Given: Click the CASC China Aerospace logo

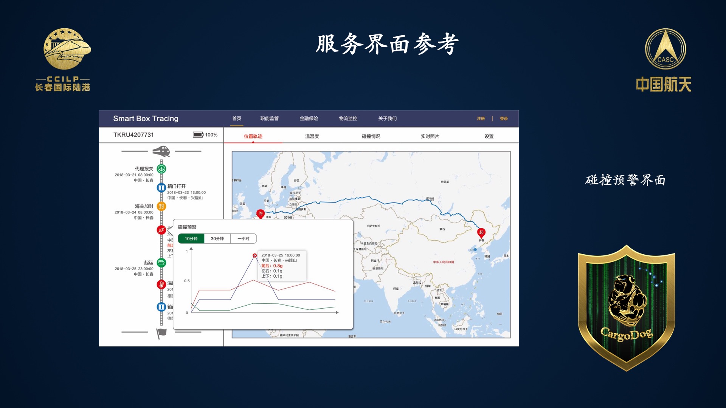Looking at the screenshot, I should [665, 49].
